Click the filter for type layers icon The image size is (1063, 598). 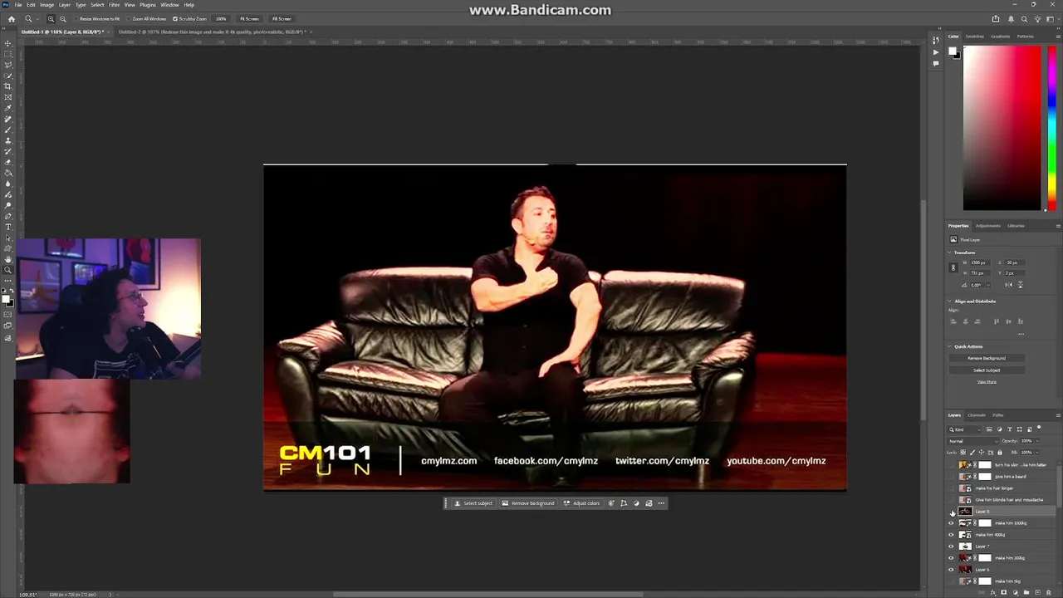(x=1010, y=429)
